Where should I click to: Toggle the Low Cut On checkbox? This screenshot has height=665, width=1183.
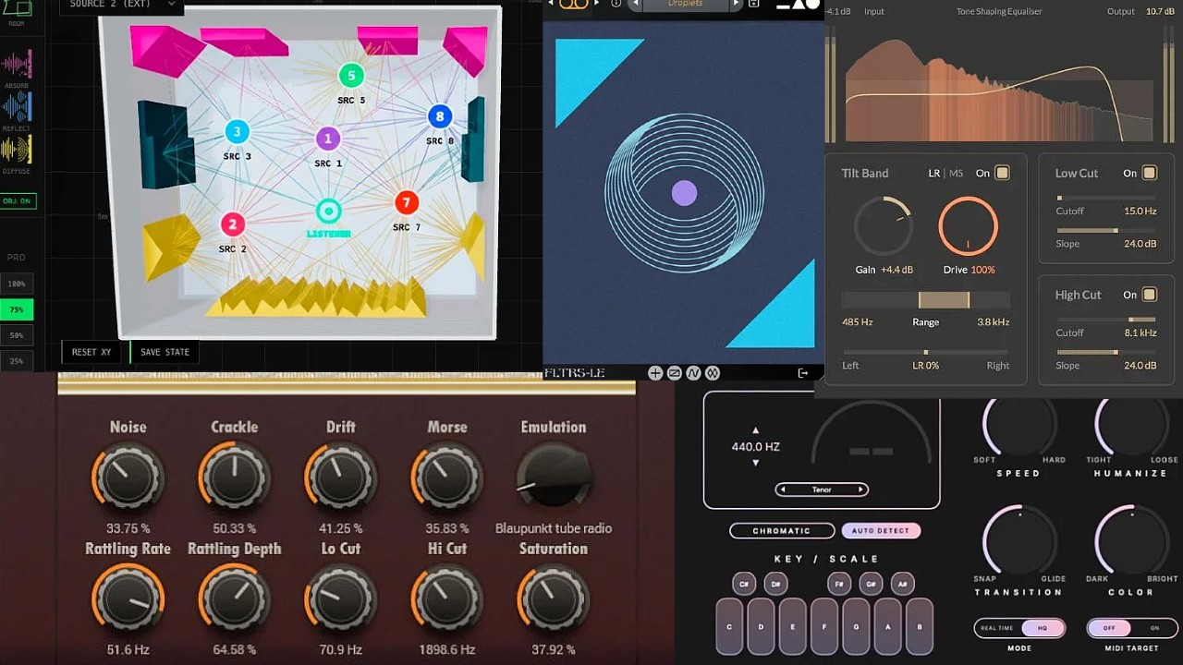point(1149,173)
